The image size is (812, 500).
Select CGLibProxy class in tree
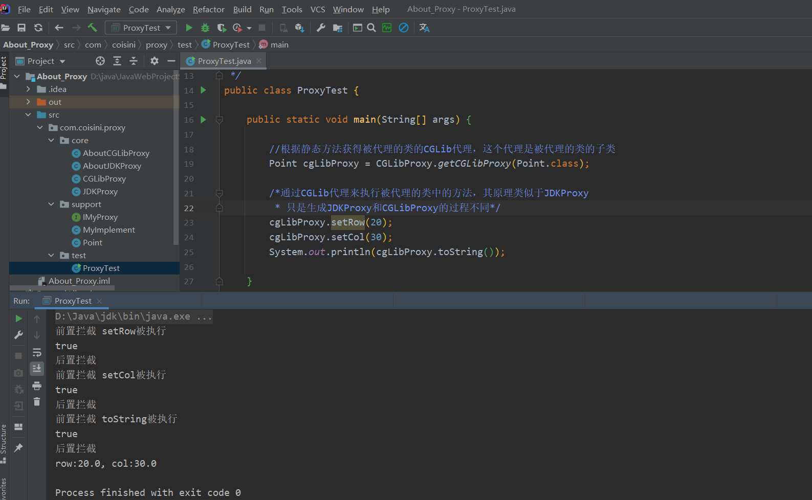(104, 178)
